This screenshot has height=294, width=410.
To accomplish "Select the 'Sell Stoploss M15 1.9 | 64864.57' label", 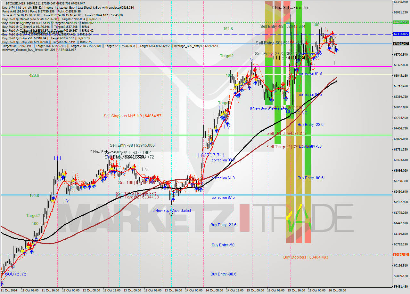I will (x=132, y=116).
